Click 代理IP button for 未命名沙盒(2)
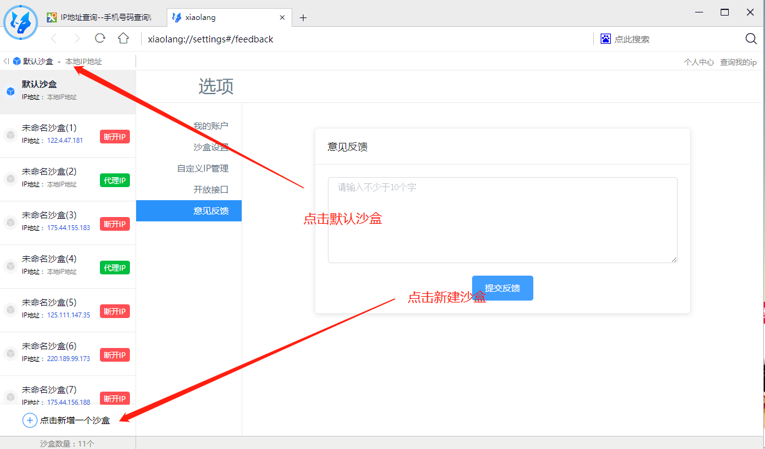The image size is (765, 449). coord(115,180)
